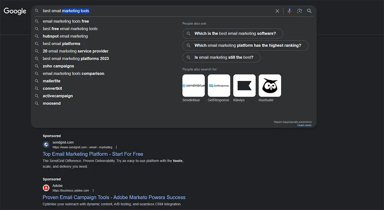Open the GetResponse thumbnail
384x210 pixels.
[219, 85]
